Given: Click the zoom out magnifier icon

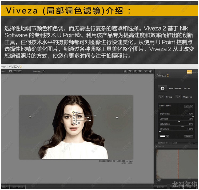Looking at the screenshot, I should (140, 71).
